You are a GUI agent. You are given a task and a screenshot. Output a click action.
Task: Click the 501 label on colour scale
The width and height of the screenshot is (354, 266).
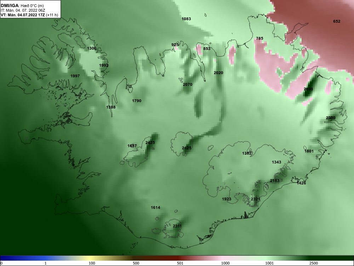[x=180, y=263]
